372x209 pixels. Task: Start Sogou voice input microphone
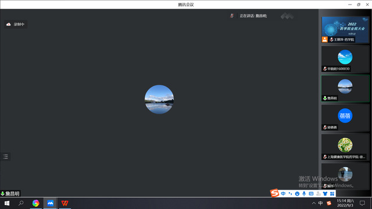(x=304, y=194)
